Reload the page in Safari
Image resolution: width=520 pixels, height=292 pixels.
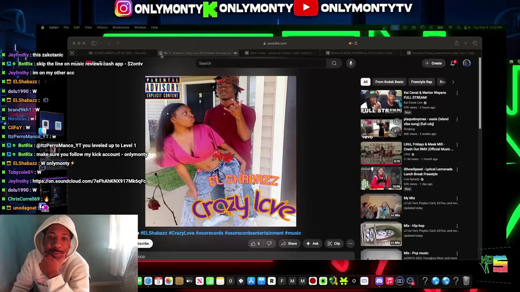coord(355,43)
